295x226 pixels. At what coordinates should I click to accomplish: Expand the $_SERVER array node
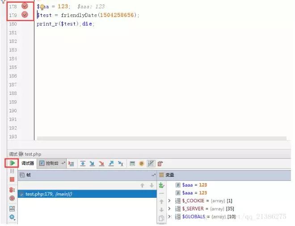[x=169, y=209]
